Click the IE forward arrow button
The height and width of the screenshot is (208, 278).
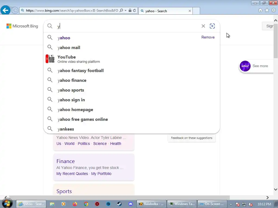tap(15, 10)
